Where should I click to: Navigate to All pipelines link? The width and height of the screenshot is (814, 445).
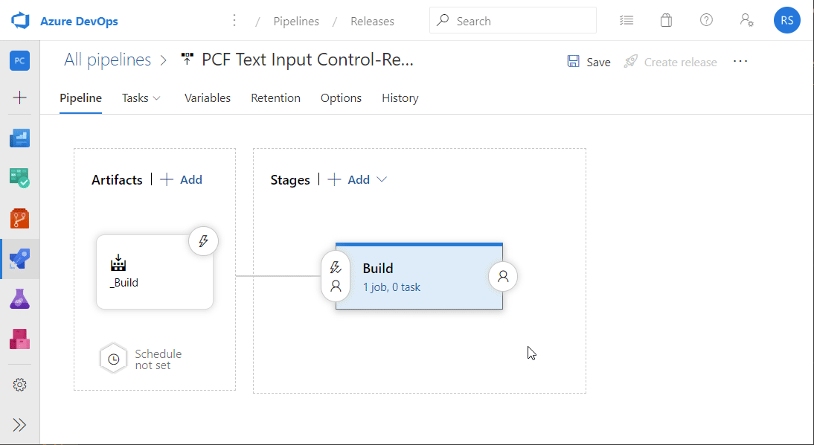pos(107,60)
